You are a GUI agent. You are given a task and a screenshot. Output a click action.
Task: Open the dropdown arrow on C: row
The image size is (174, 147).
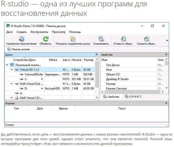point(42,79)
